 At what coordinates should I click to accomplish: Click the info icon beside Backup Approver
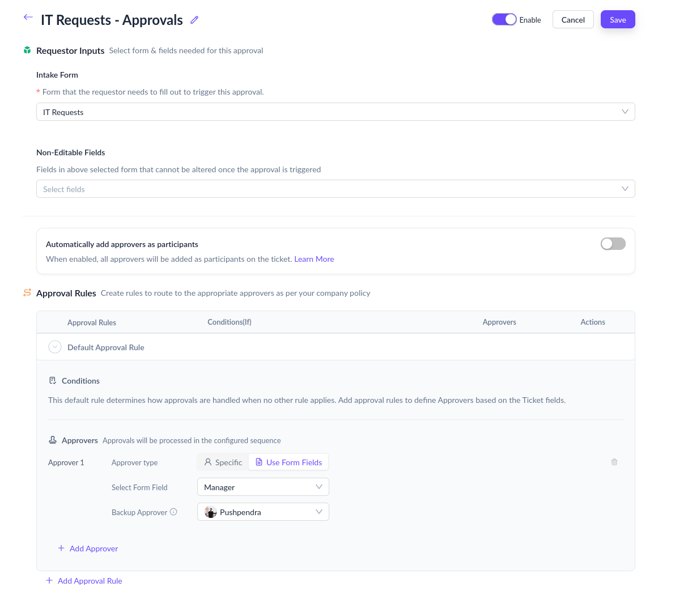pyautogui.click(x=173, y=512)
